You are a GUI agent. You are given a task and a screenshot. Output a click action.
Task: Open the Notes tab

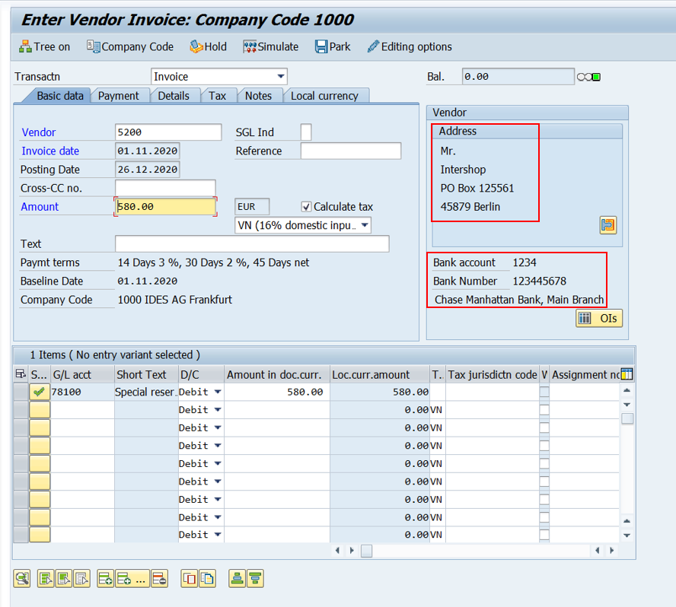(258, 96)
